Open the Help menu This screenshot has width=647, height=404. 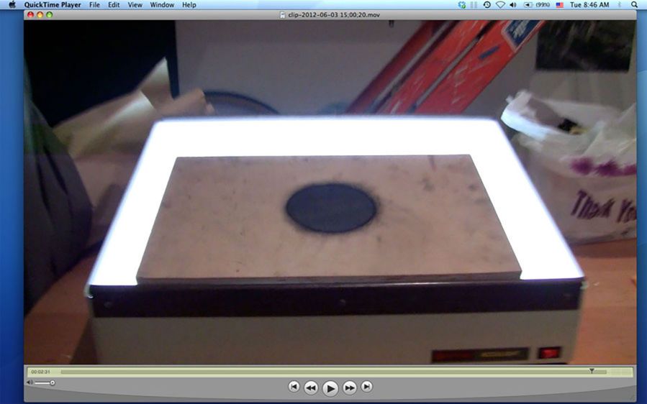pos(189,5)
